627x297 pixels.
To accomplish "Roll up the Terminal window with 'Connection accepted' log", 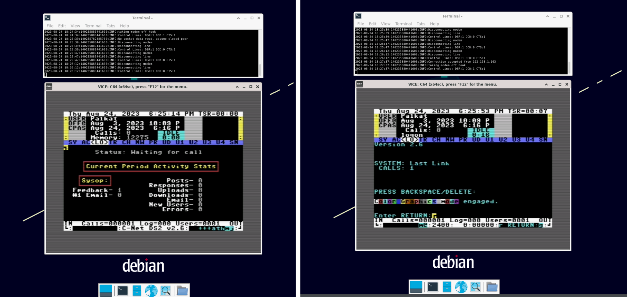I will [547, 16].
